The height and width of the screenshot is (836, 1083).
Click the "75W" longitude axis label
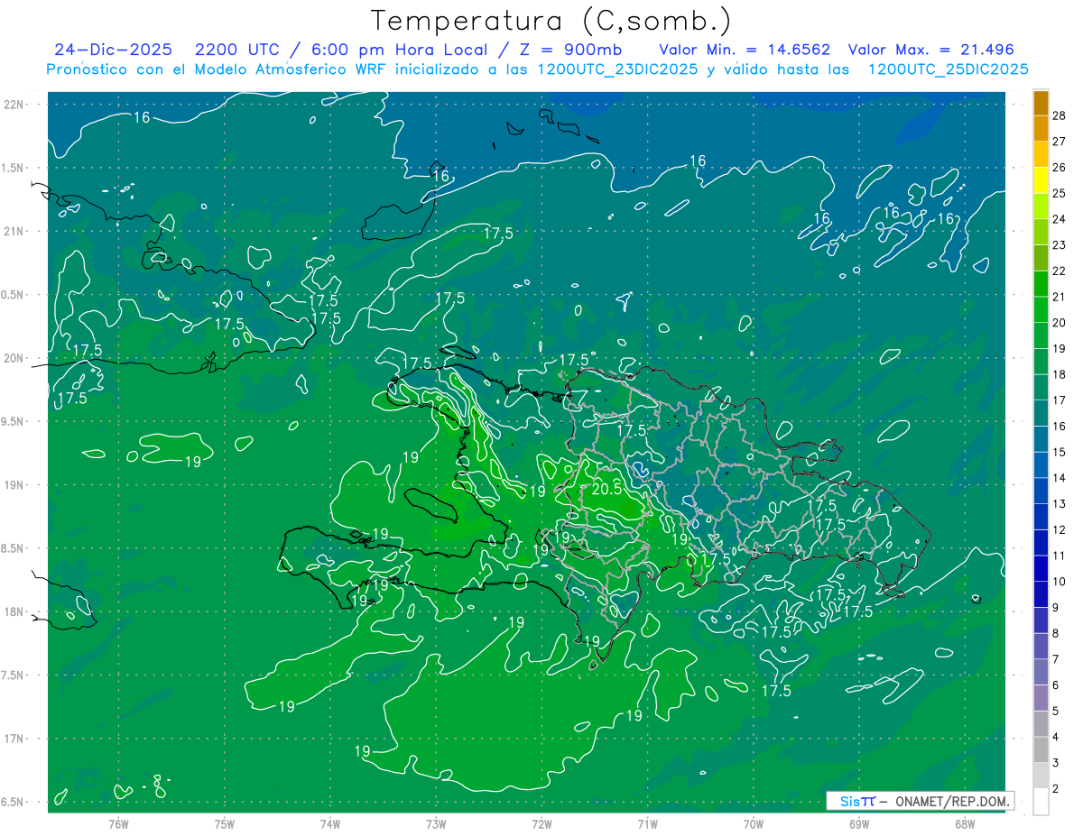click(225, 823)
